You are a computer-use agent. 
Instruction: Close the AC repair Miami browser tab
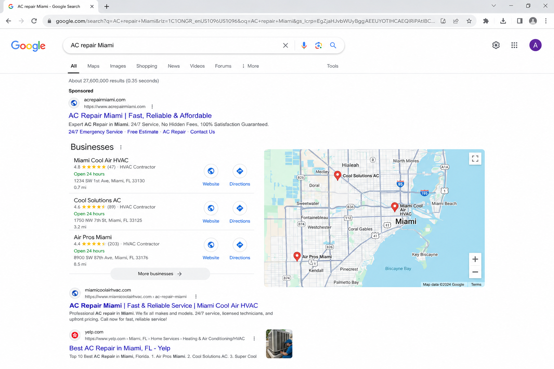(92, 6)
